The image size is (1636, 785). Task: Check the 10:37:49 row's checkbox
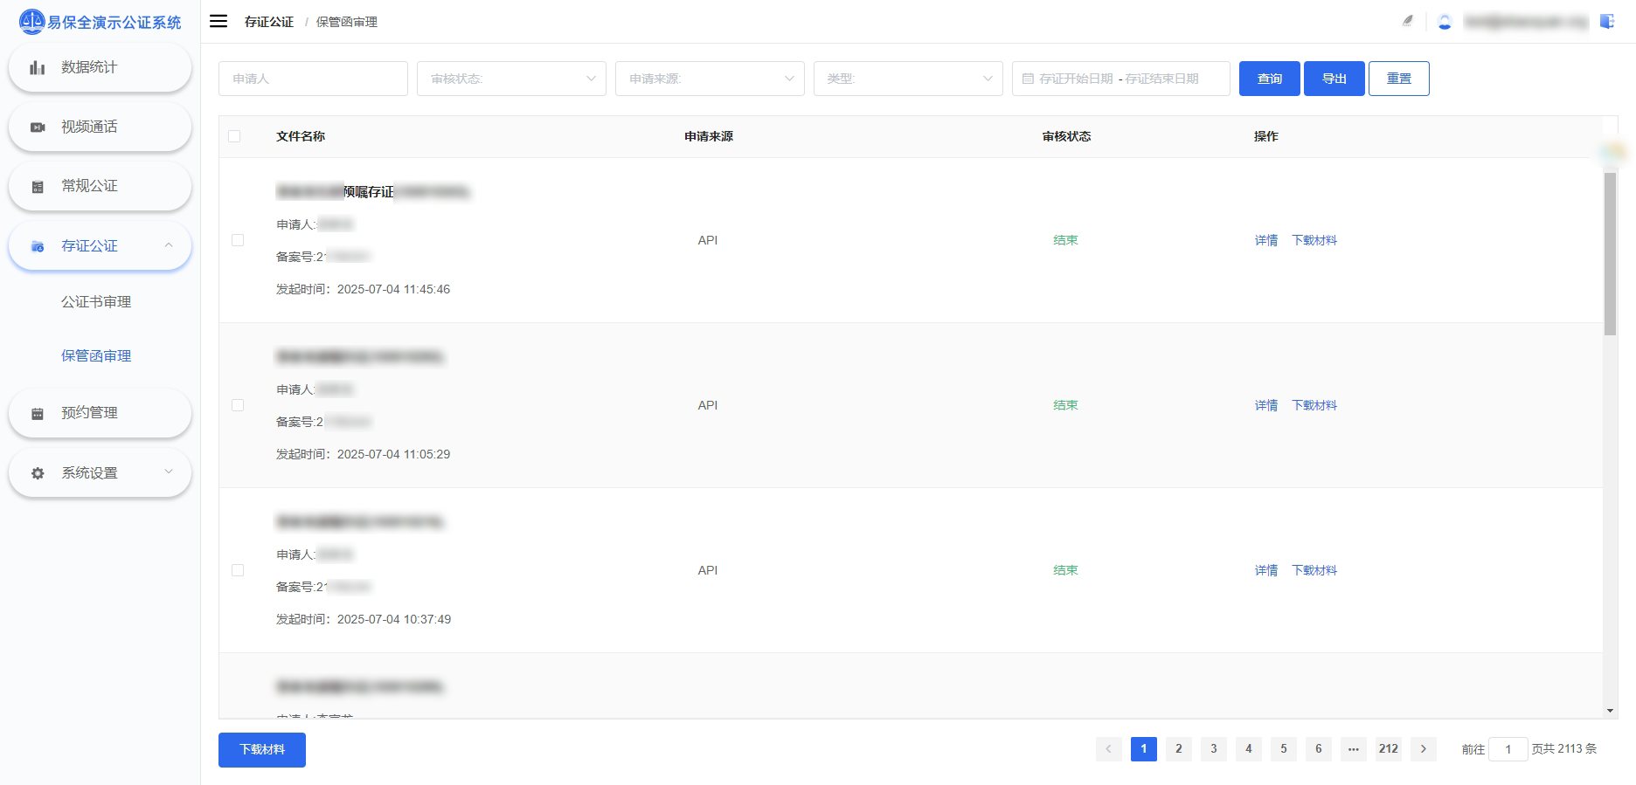click(238, 570)
